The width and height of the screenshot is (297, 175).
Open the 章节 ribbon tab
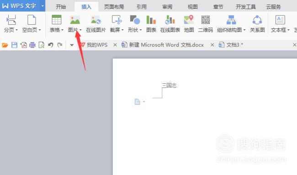click(x=218, y=7)
